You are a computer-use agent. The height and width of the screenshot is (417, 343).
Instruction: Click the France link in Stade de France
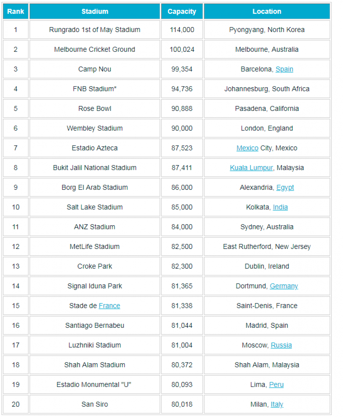click(x=109, y=306)
